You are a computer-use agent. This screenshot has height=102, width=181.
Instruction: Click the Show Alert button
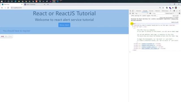pyautogui.click(x=64, y=25)
